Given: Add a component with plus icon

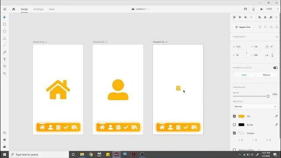Looking at the screenshot, I should [277, 37].
